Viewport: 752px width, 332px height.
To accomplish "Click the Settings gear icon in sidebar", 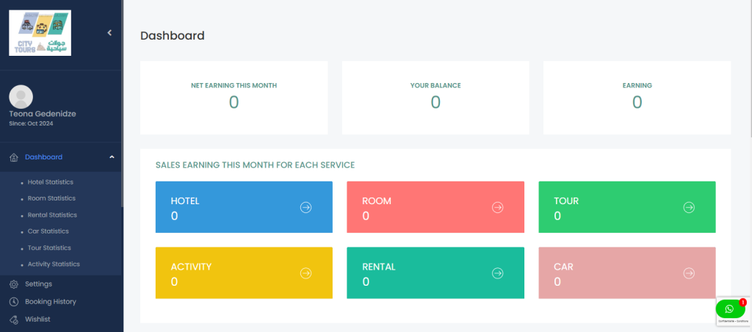I will (x=13, y=284).
